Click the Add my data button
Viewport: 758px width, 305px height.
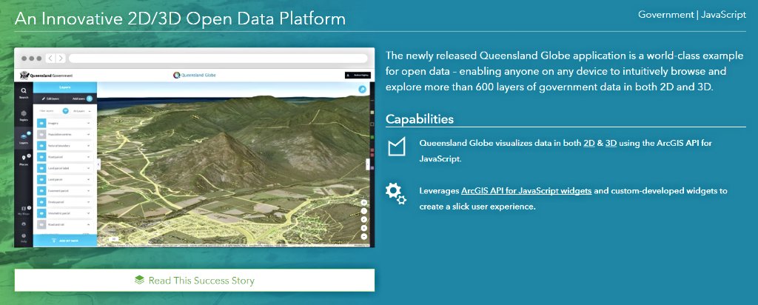click(x=65, y=241)
